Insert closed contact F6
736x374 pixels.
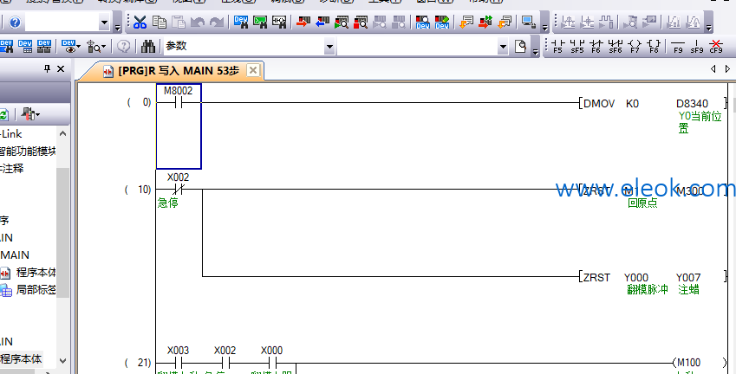[596, 46]
